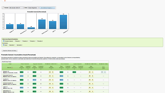Open the Periodo school year dropdown
This screenshot has height=93, width=165.
coord(16,8)
